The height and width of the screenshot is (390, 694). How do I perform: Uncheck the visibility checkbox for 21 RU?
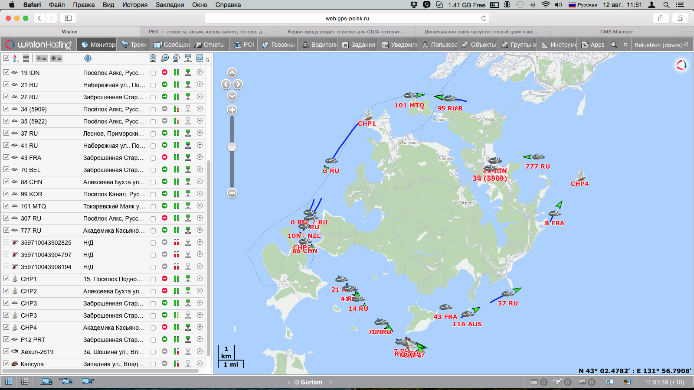click(x=6, y=84)
